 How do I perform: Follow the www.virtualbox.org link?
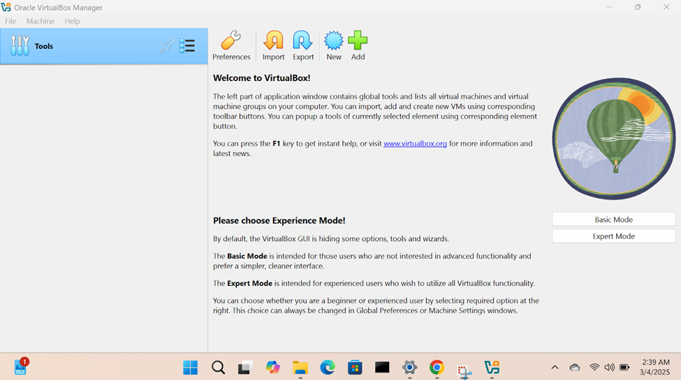click(x=415, y=144)
